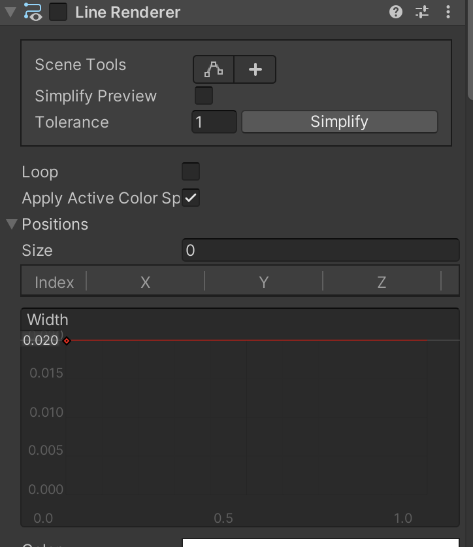
Task: Select the Edit Points scene tool
Action: click(214, 69)
